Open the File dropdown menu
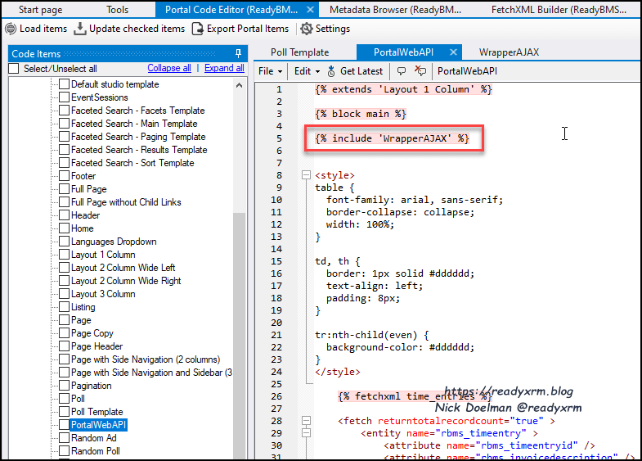642x461 pixels. point(270,71)
